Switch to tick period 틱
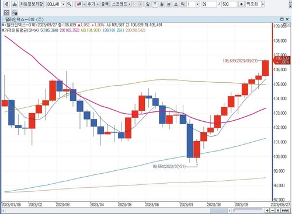This screenshot has width=292, height=214. tap(183, 4)
